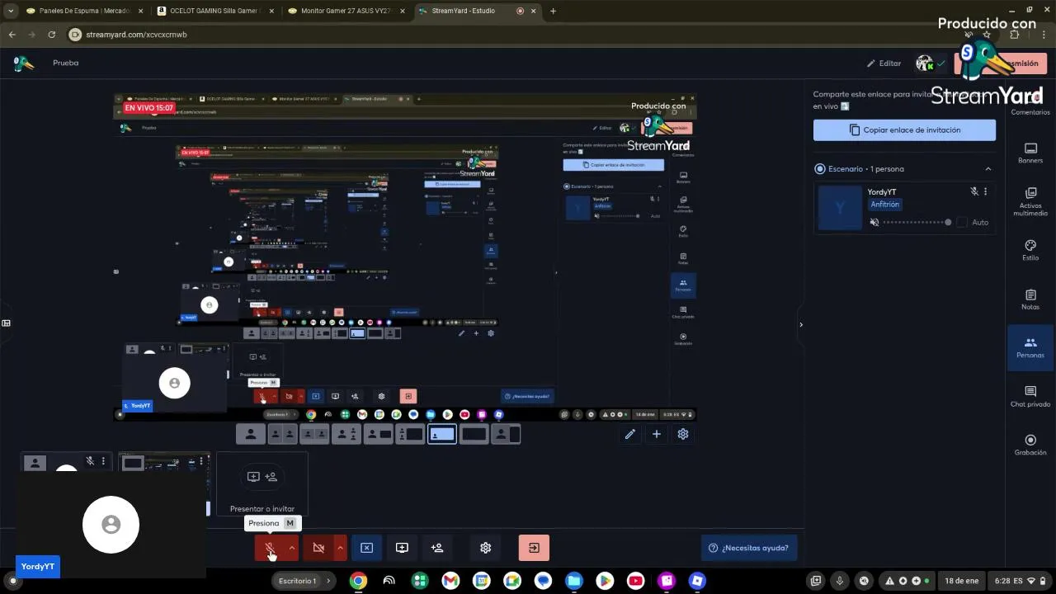Click the invite guest icon in bottom toolbar
The width and height of the screenshot is (1056, 594).
pos(437,548)
